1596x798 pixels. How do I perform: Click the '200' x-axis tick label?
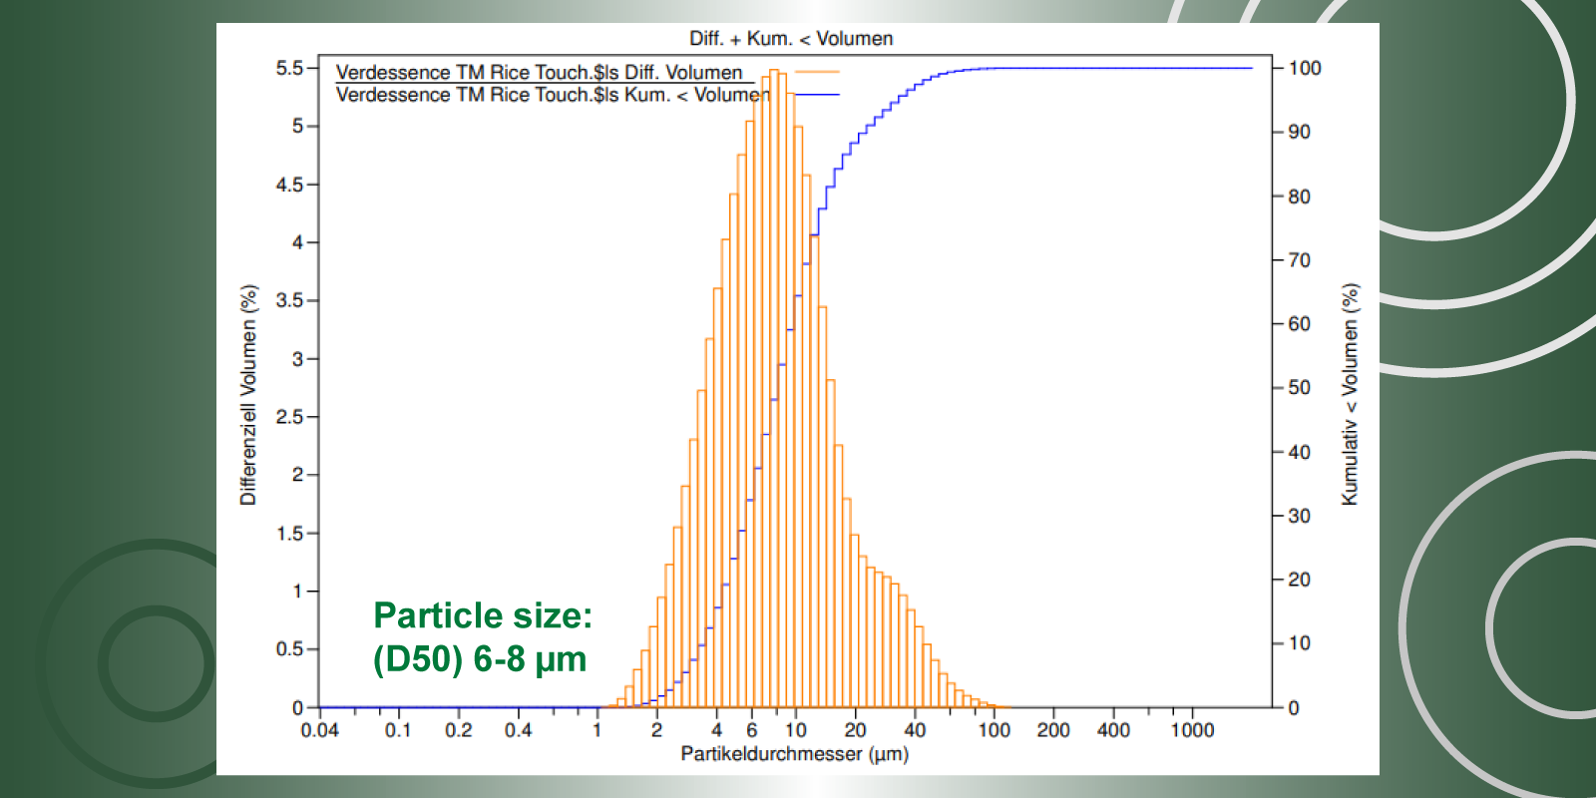[1054, 730]
